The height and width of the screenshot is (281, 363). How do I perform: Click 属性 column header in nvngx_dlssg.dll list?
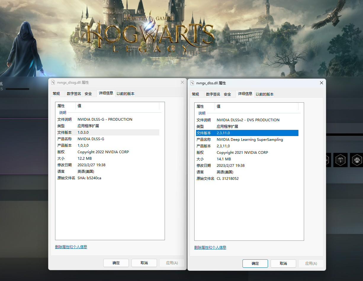point(65,106)
